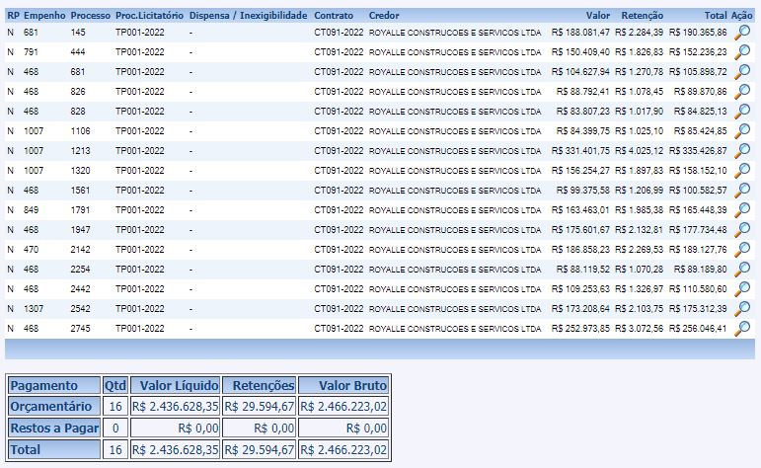This screenshot has height=468, width=761.
Task: Click the magnifier icon for processo 2254
Action: (x=743, y=269)
